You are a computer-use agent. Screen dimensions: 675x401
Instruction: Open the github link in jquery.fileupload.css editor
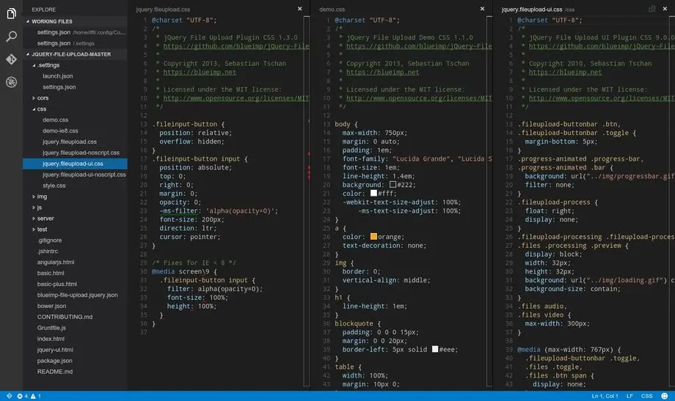click(236, 46)
